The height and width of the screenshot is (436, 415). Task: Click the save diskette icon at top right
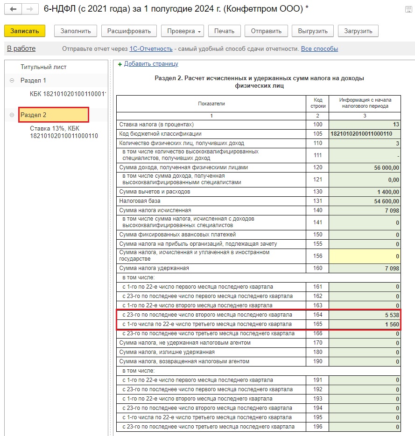[x=408, y=9]
